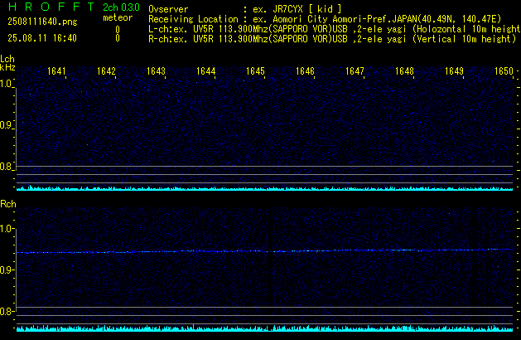This screenshot has height=340, width=521.
Task: Click the Lch channel label
Action: (x=7, y=59)
